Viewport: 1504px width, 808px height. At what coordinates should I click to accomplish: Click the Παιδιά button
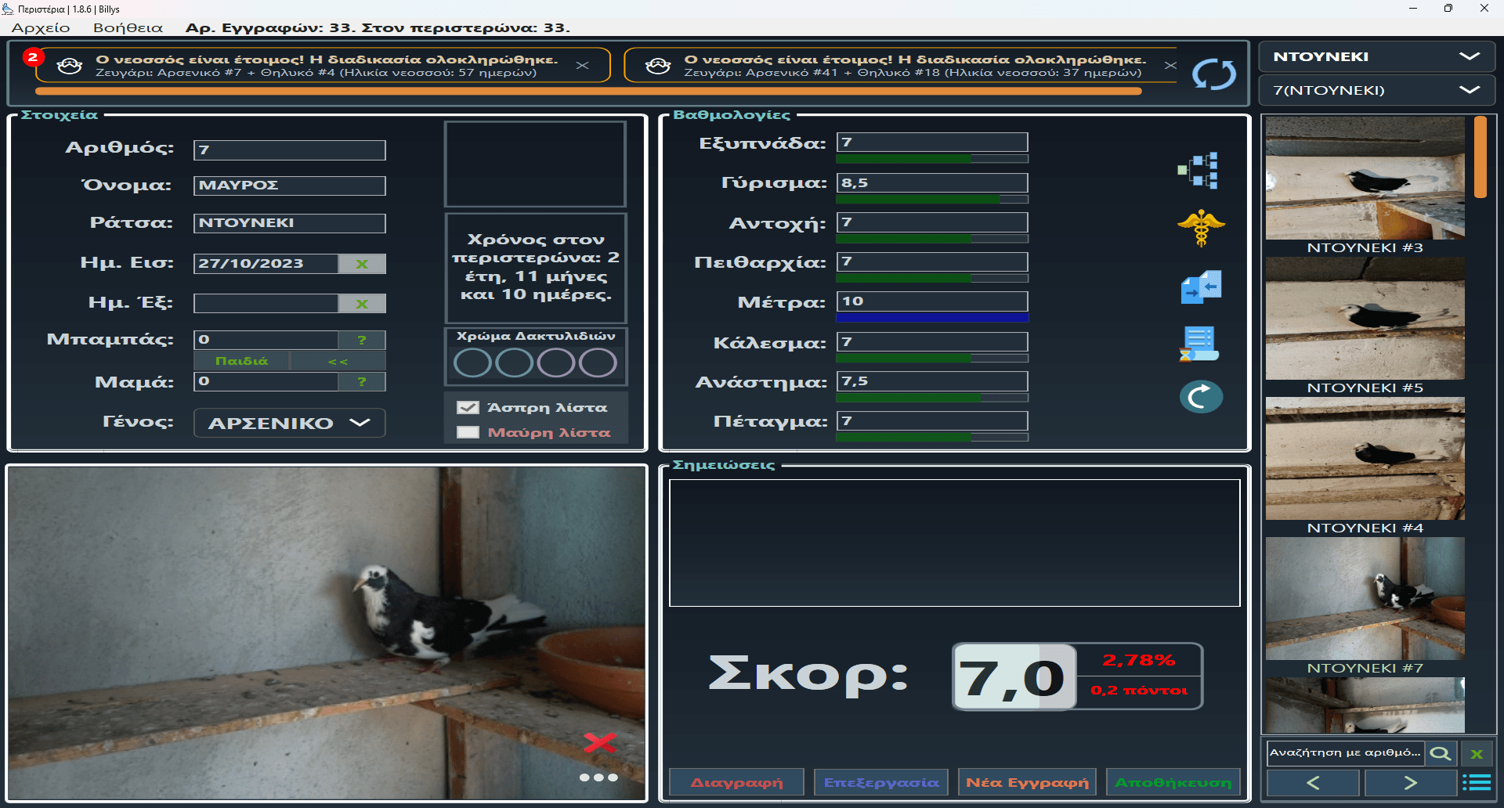(241, 361)
